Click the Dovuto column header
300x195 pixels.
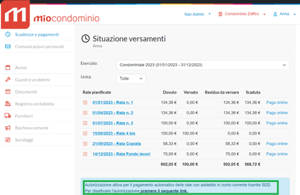(x=170, y=92)
